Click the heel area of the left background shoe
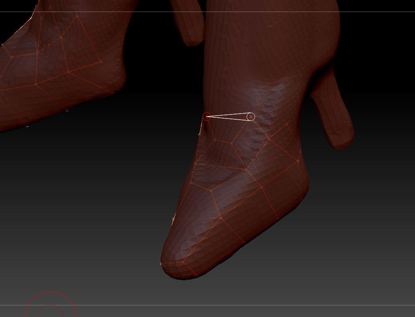The image size is (415, 317). [108, 80]
